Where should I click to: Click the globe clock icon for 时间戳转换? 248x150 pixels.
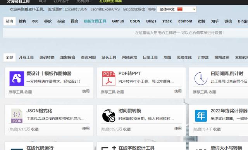point(108,116)
